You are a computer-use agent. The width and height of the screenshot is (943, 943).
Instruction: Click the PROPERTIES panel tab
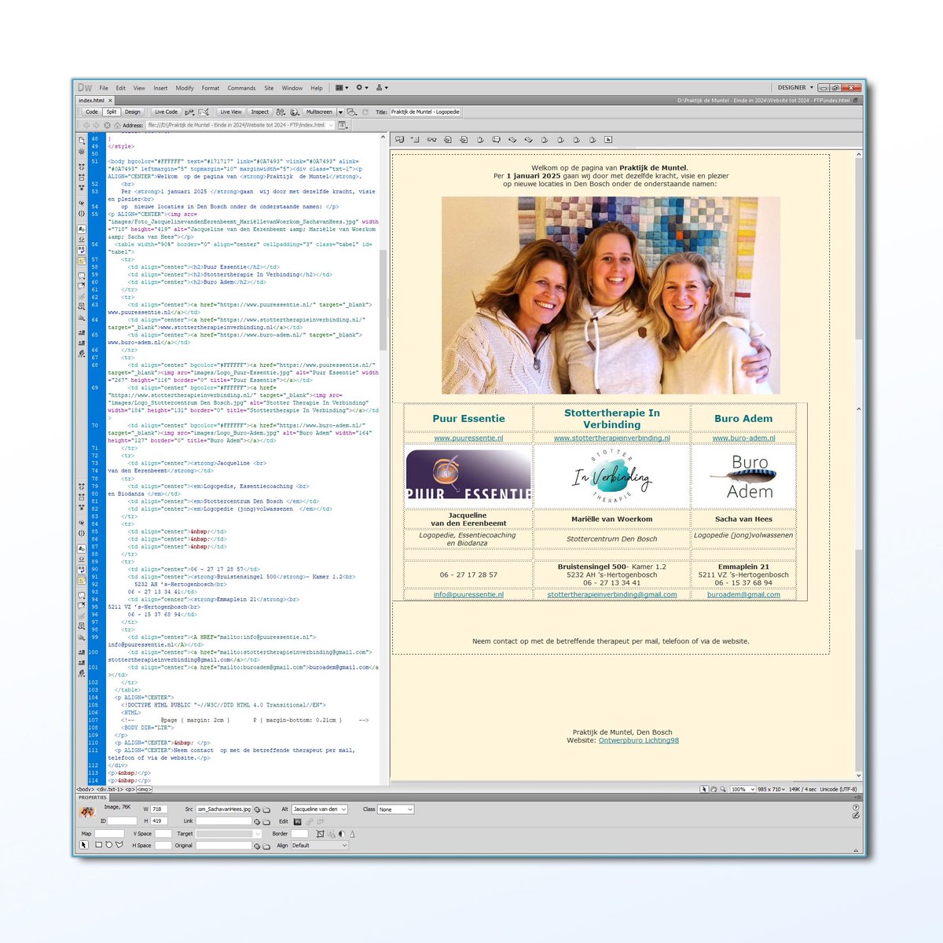pyautogui.click(x=93, y=798)
